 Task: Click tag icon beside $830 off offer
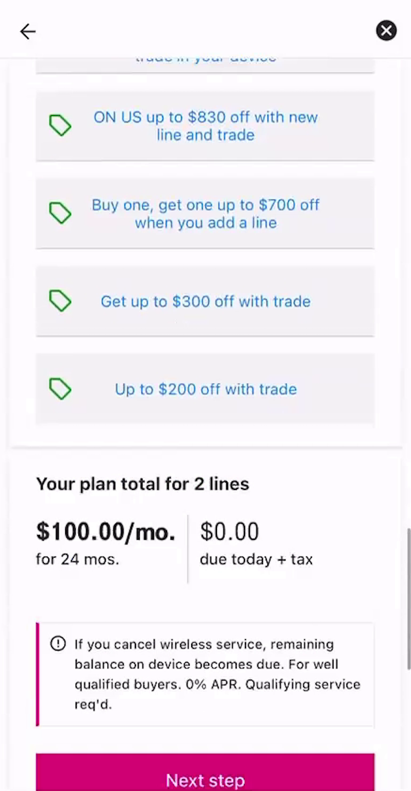60,125
